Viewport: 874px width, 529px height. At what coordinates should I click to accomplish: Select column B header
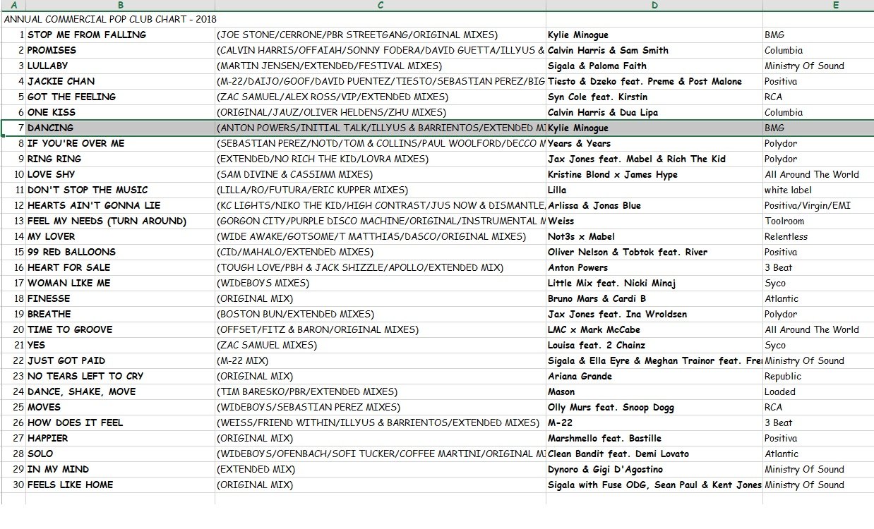click(x=120, y=6)
